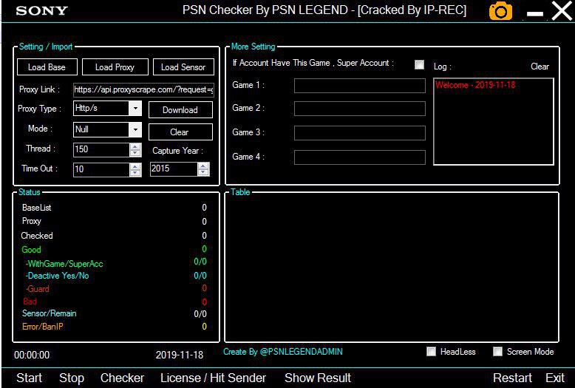Minimize the PSN Checker window
This screenshot has height=388, width=575.
[534, 13]
